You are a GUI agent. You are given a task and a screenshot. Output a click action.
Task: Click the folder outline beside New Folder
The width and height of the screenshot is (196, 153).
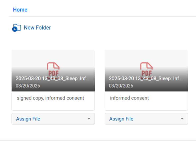coord(17,27)
